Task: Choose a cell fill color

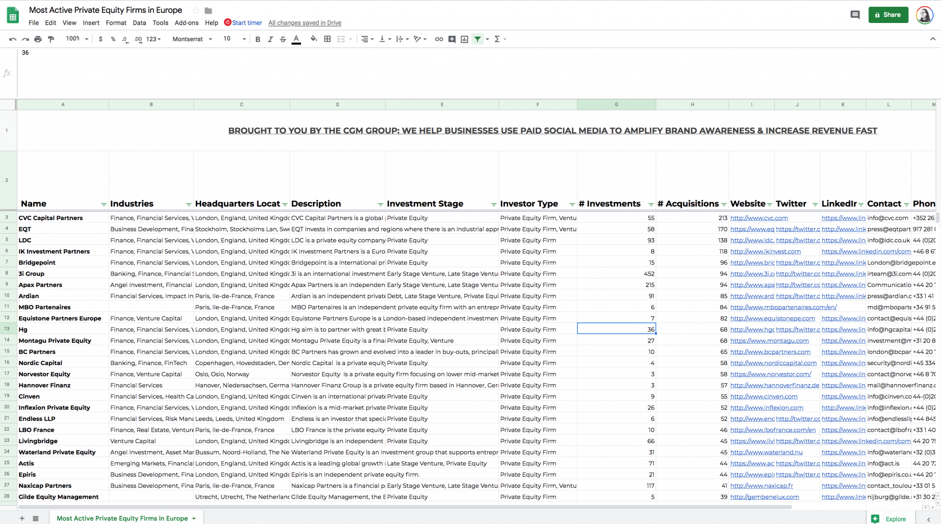Action: 314,39
